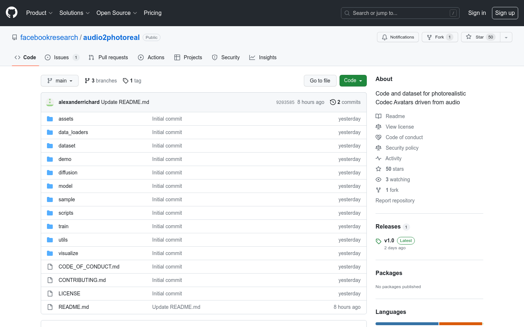The height and width of the screenshot is (327, 524).
Task: Switch to the Security tab
Action: pos(226,57)
